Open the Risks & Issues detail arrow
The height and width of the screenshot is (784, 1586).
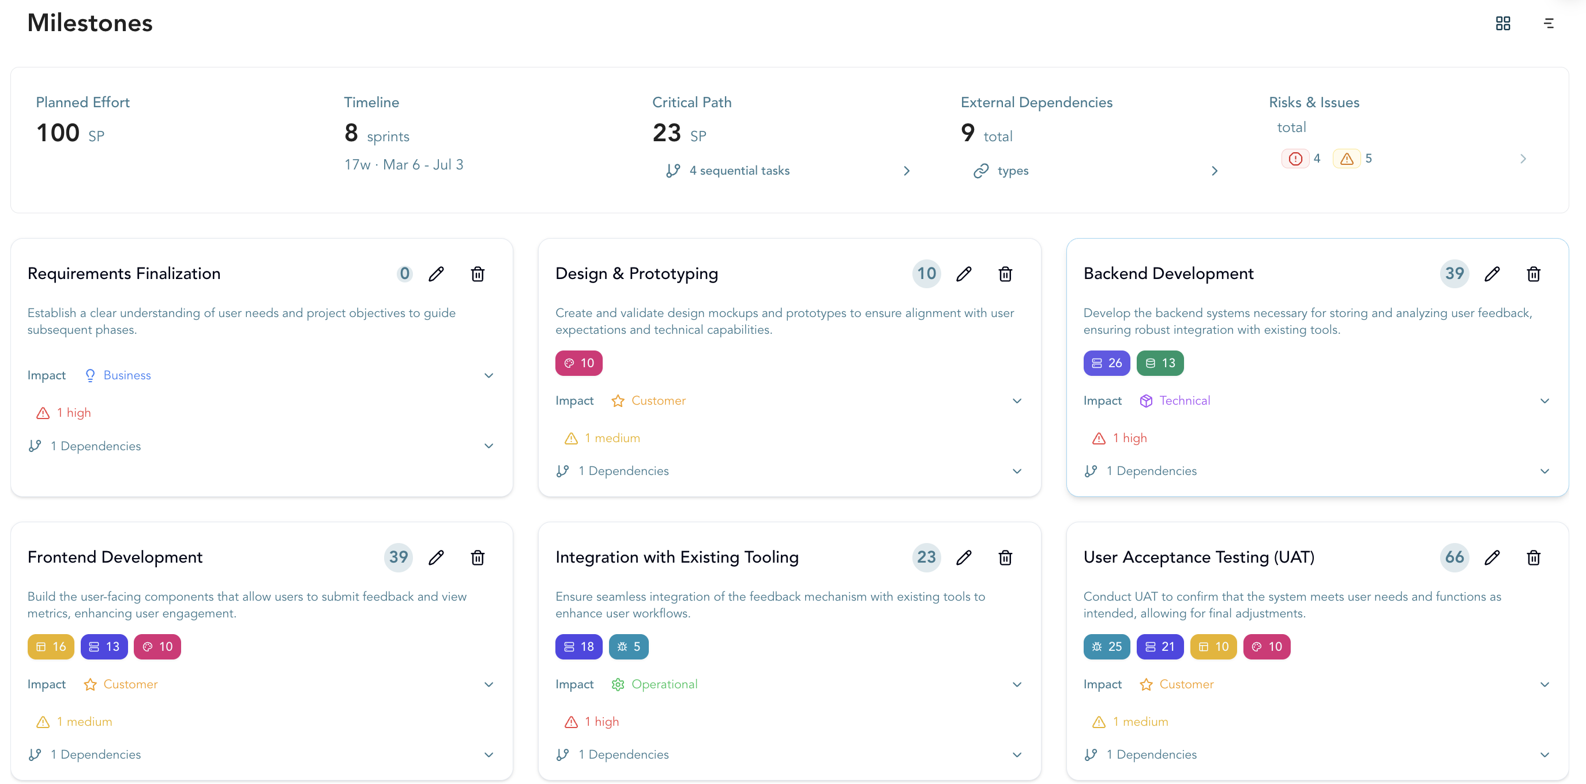1523,158
